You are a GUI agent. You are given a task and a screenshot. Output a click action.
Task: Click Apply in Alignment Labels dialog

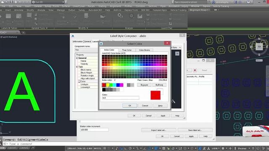[191, 136]
